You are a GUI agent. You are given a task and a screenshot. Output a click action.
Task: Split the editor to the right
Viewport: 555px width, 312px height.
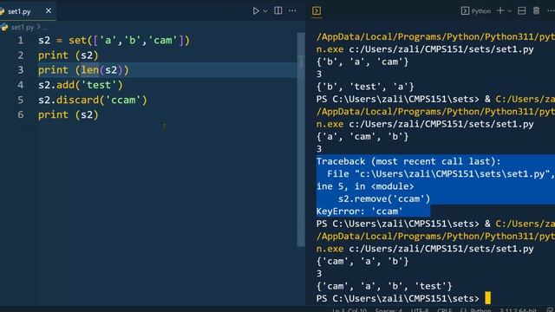pos(278,10)
